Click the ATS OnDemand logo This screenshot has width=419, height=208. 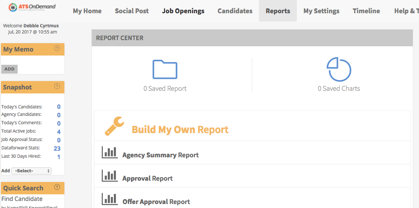pos(31,8)
